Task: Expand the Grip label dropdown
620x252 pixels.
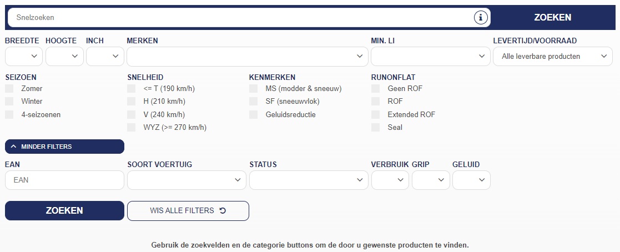Action: (431, 180)
